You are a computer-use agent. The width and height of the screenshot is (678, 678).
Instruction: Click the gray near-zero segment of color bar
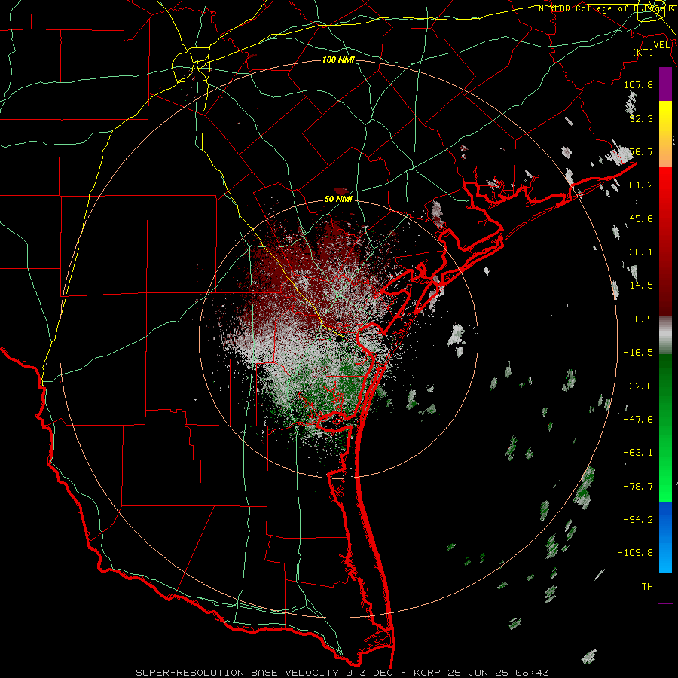(x=665, y=335)
